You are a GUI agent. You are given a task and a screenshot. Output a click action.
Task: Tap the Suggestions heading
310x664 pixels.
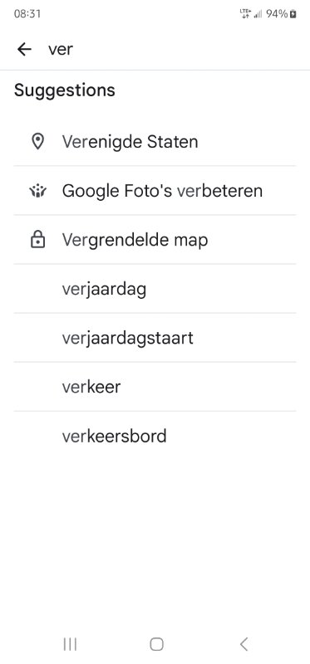point(65,90)
